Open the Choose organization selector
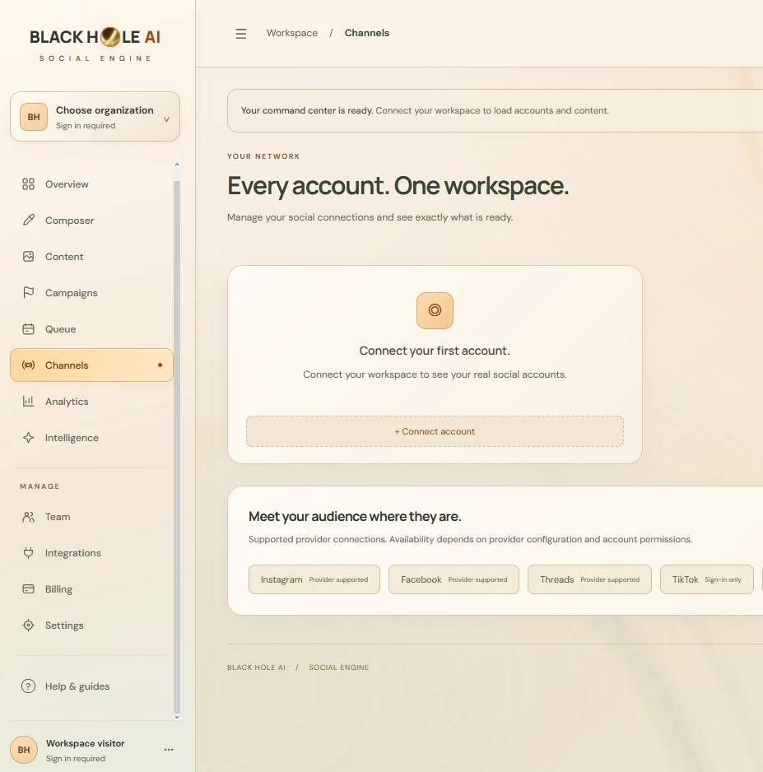Screen dimensions: 763x772 (x=95, y=117)
